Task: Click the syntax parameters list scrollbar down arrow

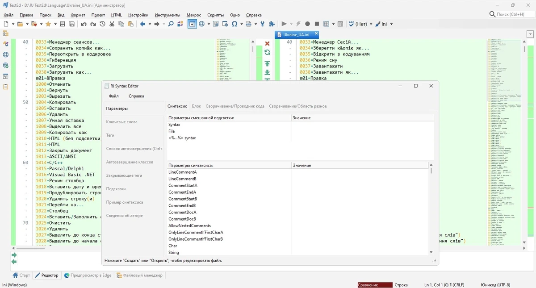Action: click(431, 252)
